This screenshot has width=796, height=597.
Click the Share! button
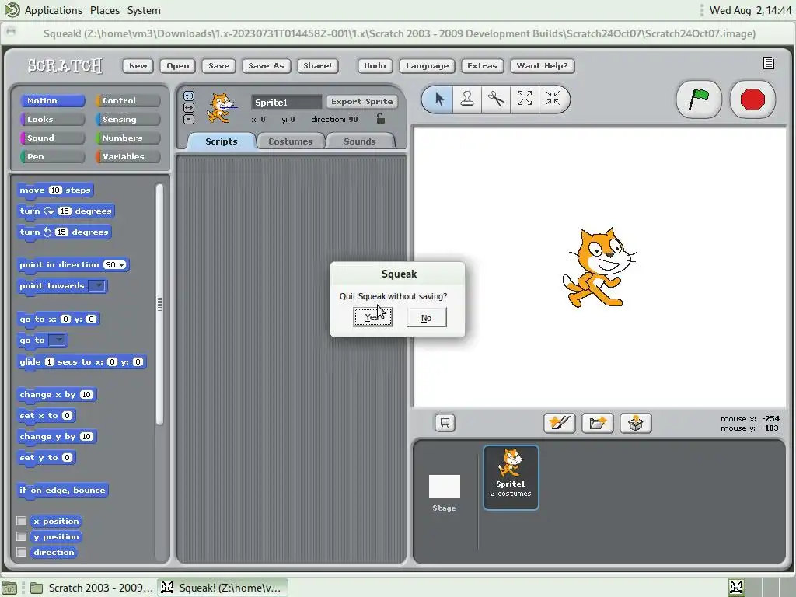click(317, 65)
